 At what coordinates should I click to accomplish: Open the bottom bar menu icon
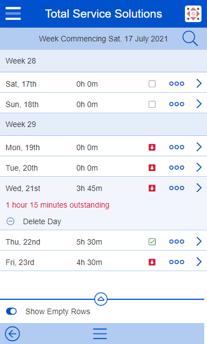[100, 334]
